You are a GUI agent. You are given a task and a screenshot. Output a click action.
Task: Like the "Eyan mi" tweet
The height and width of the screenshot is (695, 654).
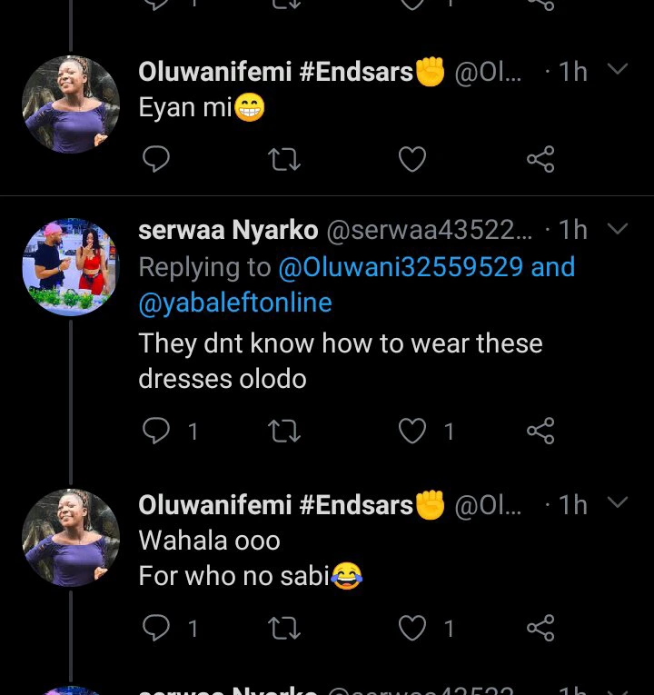[413, 161]
